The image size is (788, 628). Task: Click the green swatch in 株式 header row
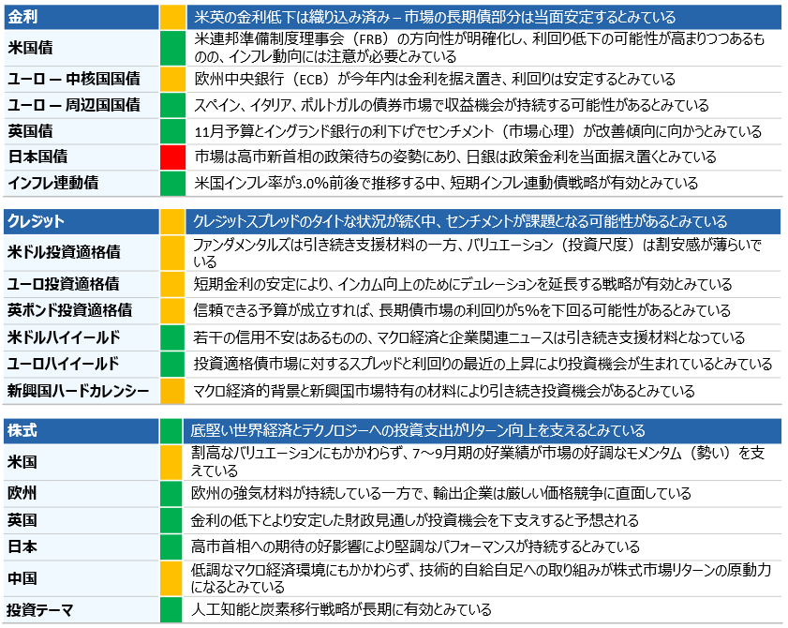(x=171, y=430)
